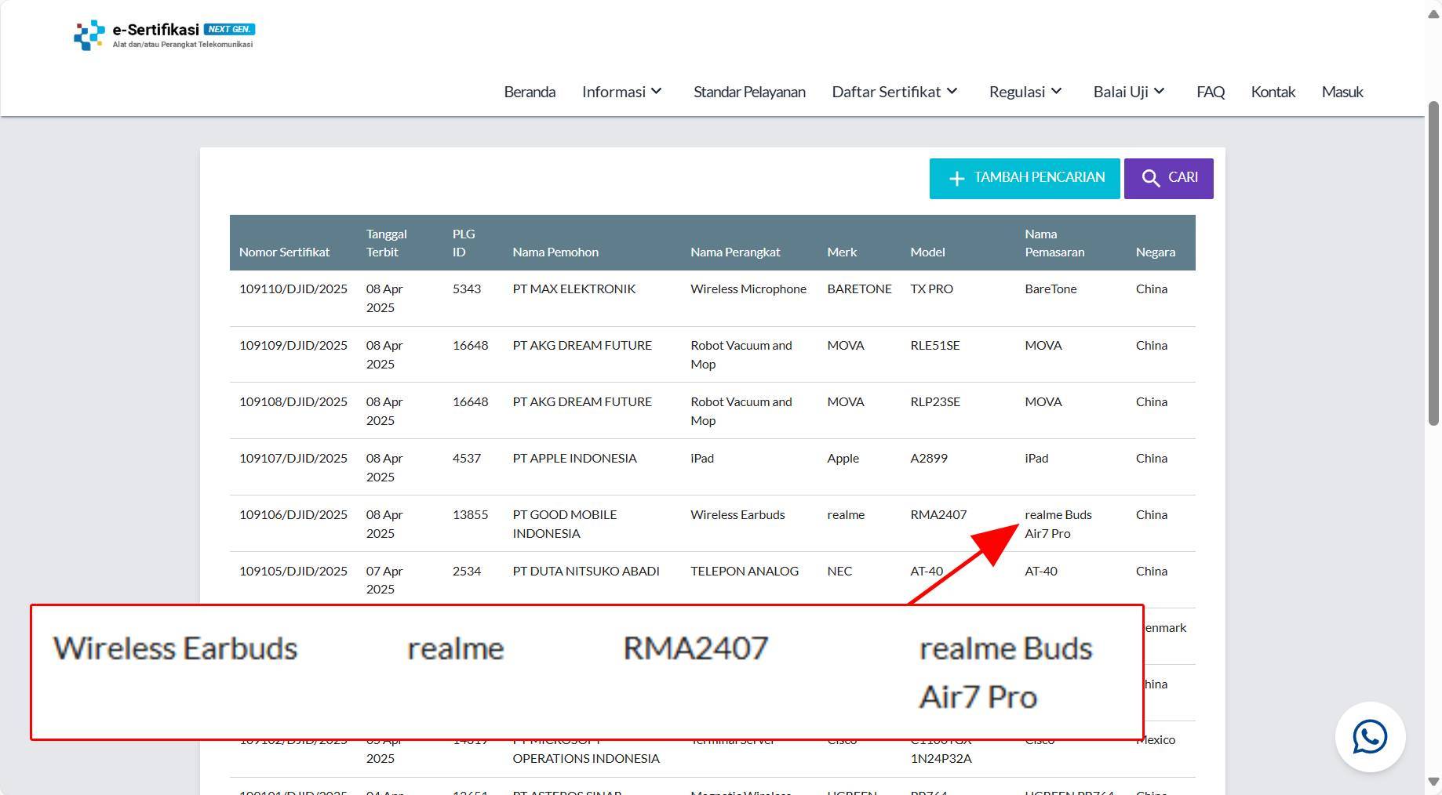Click PT DUTA NITSUKO ABADI applicant
Viewport: 1442px width, 795px height.
pyautogui.click(x=585, y=571)
